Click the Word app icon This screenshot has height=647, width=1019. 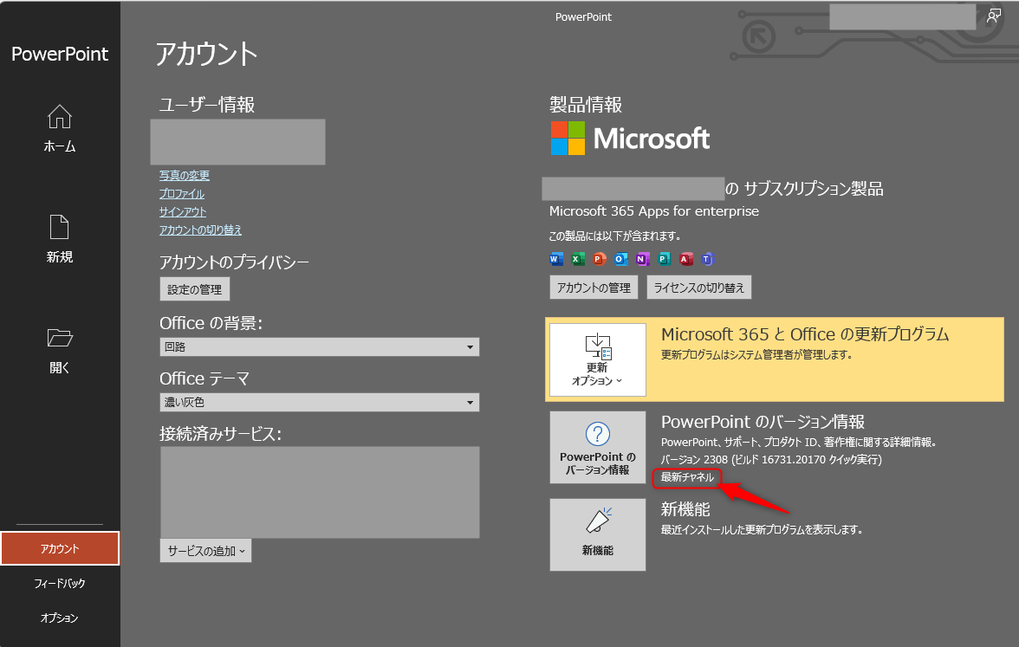[556, 259]
